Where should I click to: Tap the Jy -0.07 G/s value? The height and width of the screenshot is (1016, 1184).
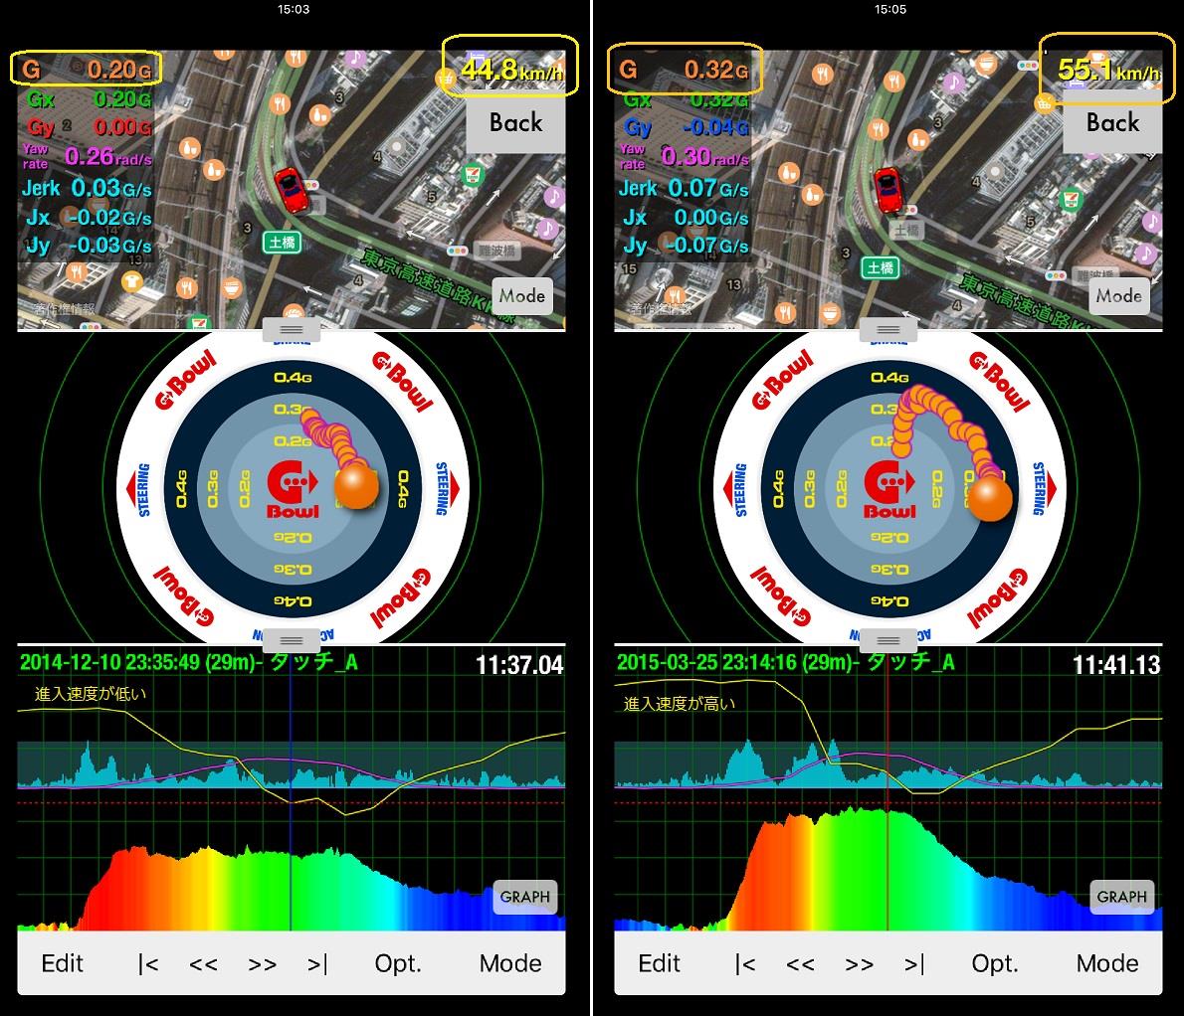coord(706,246)
